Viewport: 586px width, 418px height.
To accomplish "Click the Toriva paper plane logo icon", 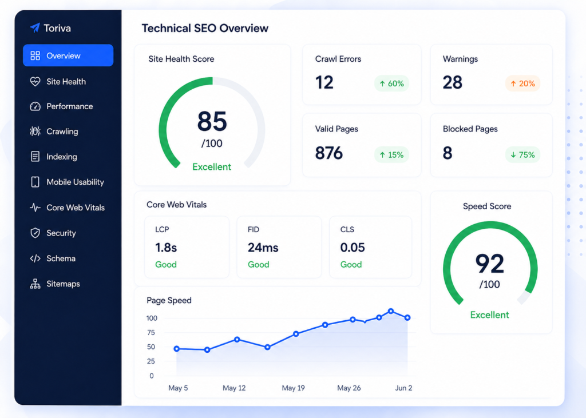I will click(x=35, y=27).
